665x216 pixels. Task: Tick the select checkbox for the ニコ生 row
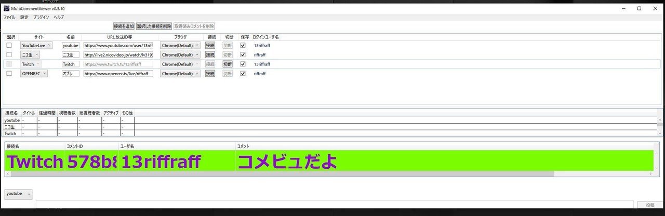pos(9,55)
